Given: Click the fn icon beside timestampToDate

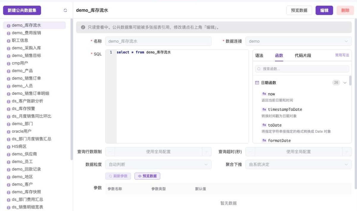Looking at the screenshot, I should [264, 109].
